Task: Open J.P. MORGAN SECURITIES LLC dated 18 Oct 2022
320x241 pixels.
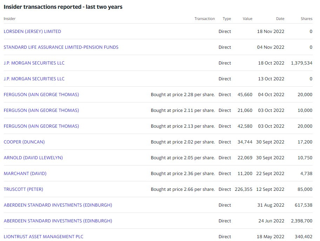Action: click(34, 63)
